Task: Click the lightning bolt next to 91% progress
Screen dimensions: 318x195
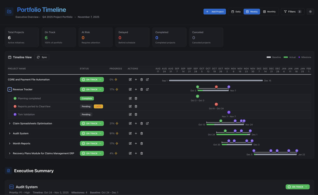Action: pyautogui.click(x=117, y=134)
